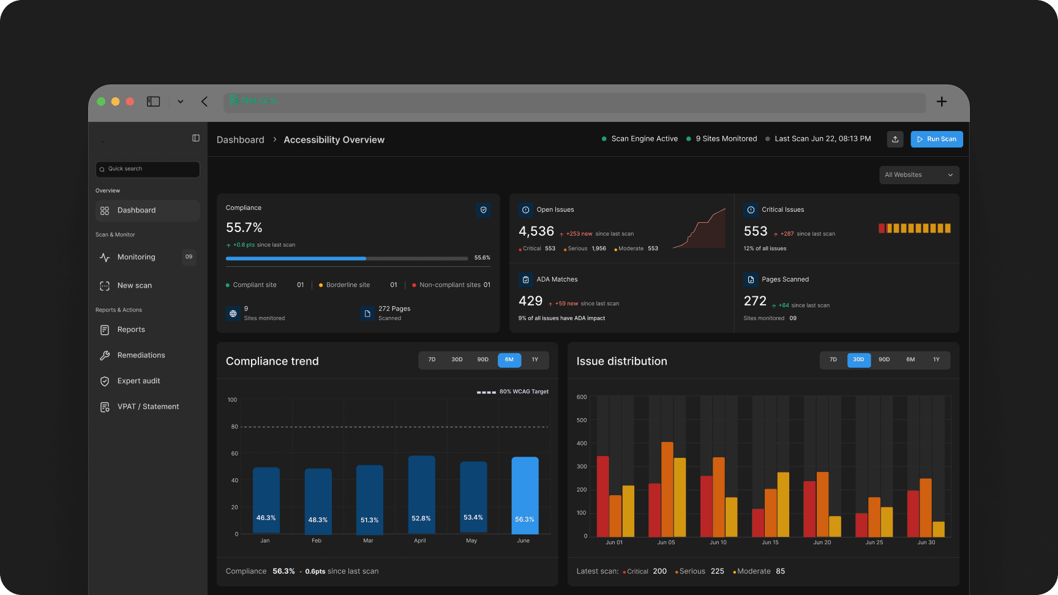
Task: Click the June 56.3% compliance bar
Action: [525, 495]
